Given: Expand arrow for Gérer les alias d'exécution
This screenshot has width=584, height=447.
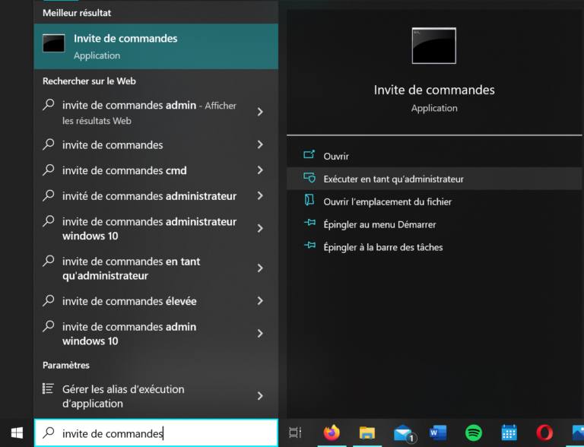Looking at the screenshot, I should [x=260, y=395].
